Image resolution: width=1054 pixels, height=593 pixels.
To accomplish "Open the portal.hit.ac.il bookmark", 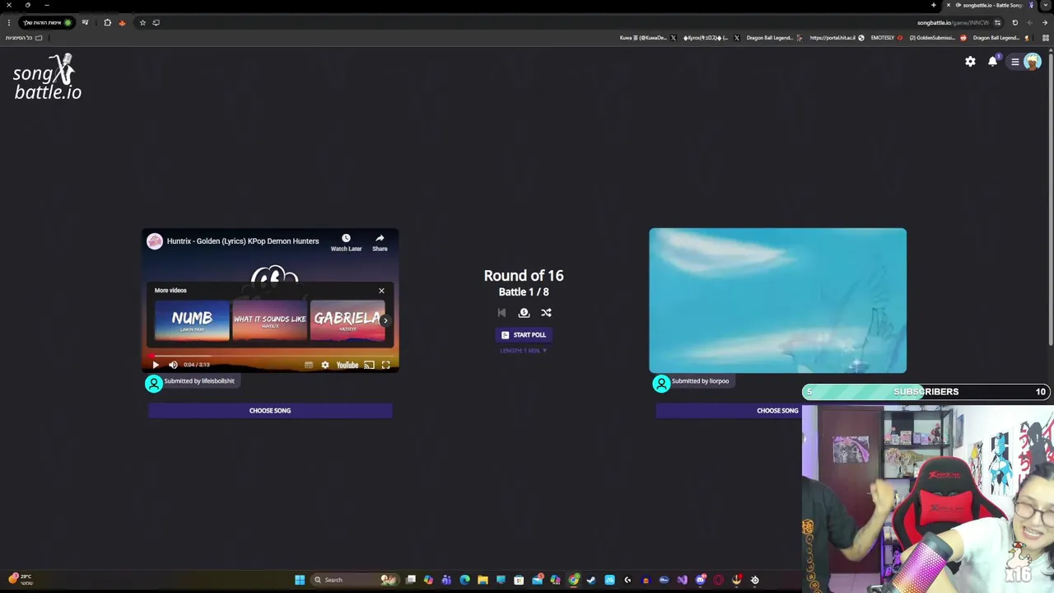I will click(837, 38).
